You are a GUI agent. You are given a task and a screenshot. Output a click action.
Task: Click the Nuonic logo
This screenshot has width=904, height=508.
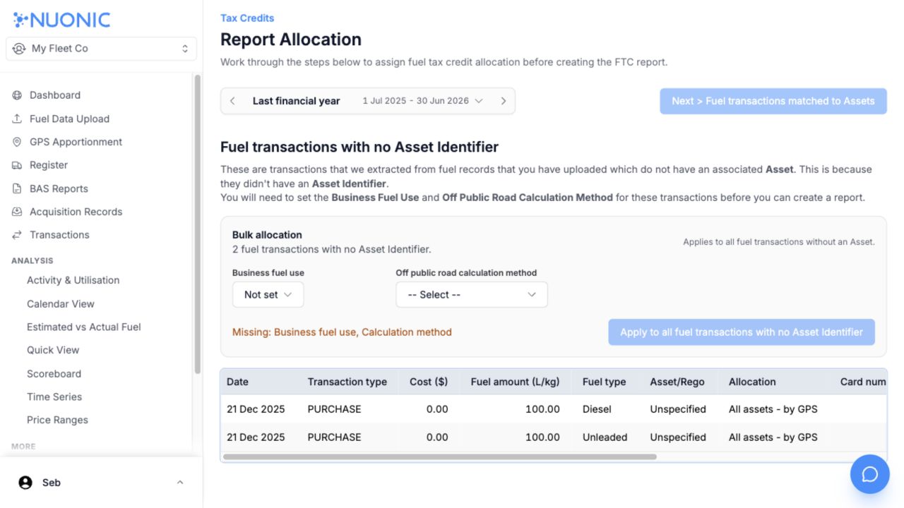61,20
